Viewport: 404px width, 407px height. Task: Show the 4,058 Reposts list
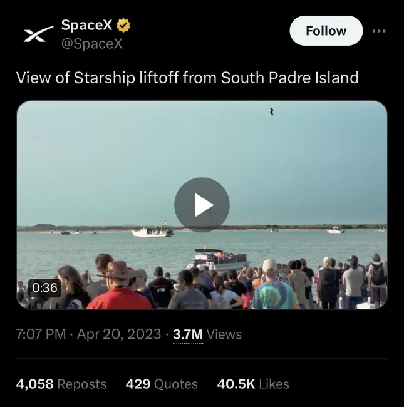(61, 384)
